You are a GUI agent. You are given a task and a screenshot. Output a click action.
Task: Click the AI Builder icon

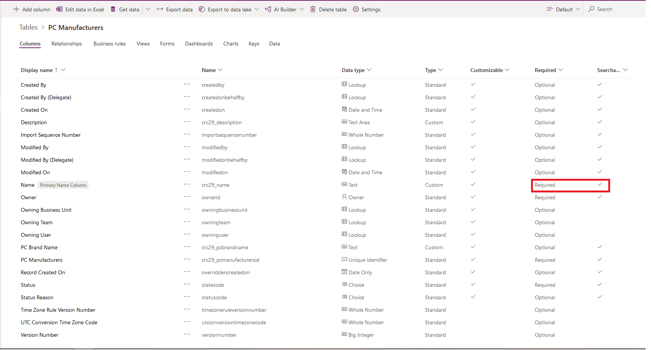(x=268, y=9)
